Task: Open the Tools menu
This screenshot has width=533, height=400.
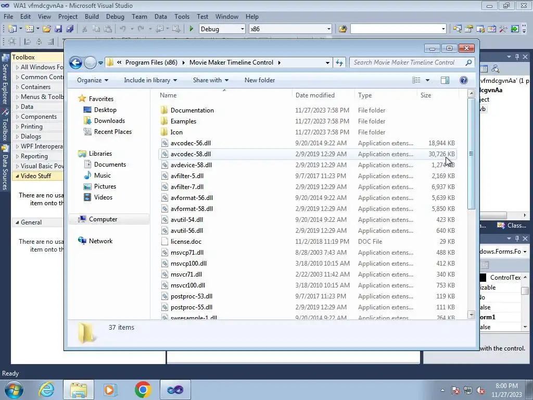Action: click(x=182, y=16)
